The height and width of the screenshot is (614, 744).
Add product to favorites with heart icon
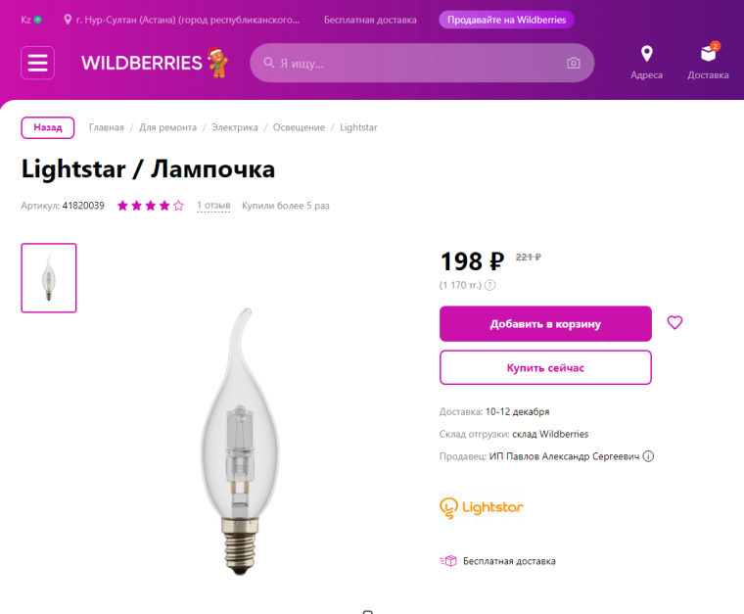[674, 322]
